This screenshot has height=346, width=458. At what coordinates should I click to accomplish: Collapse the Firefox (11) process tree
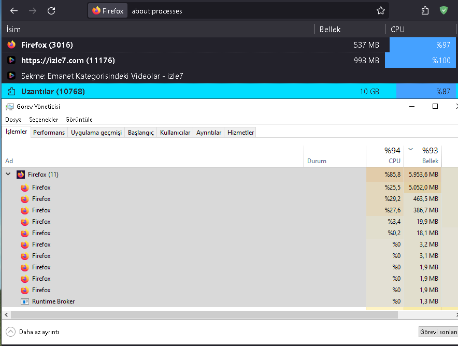point(8,175)
